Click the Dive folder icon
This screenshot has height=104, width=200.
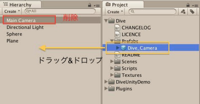[111, 21]
